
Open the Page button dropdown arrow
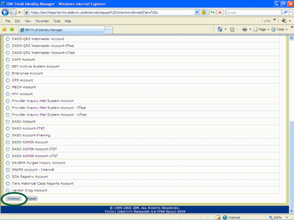(x=268, y=29)
